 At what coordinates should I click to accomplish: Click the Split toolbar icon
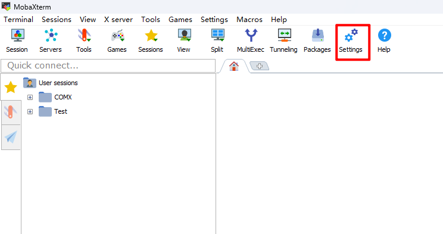(217, 41)
